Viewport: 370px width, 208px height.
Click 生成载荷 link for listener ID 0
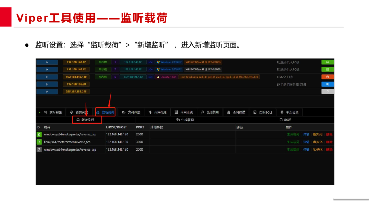coord(293,134)
